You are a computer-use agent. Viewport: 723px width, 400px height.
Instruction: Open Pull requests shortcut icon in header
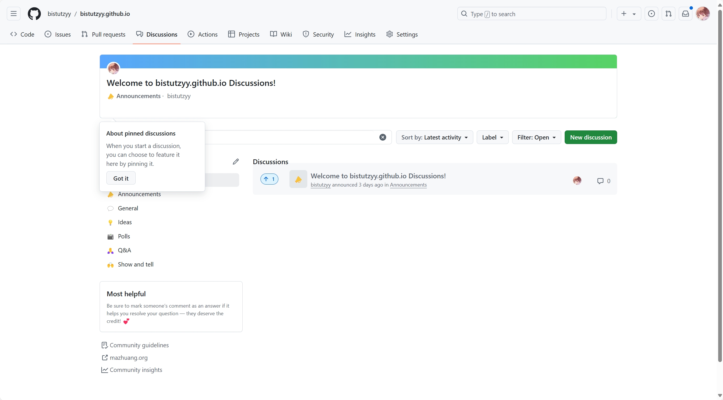669,14
